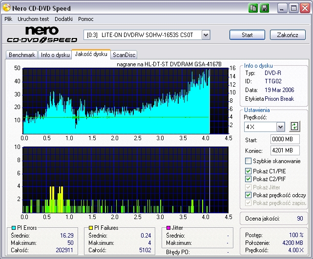313x259 pixels.
Task: Uncheck Pokaż C2/PIF option
Action: coord(248,179)
